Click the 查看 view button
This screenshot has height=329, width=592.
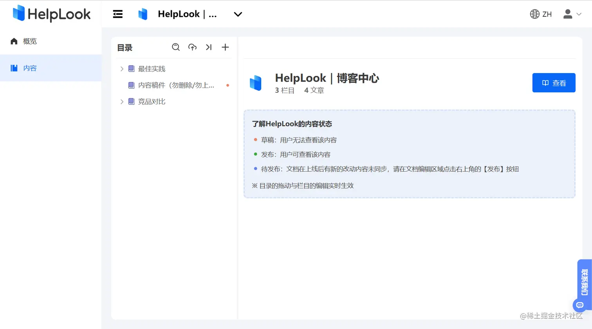coord(554,83)
